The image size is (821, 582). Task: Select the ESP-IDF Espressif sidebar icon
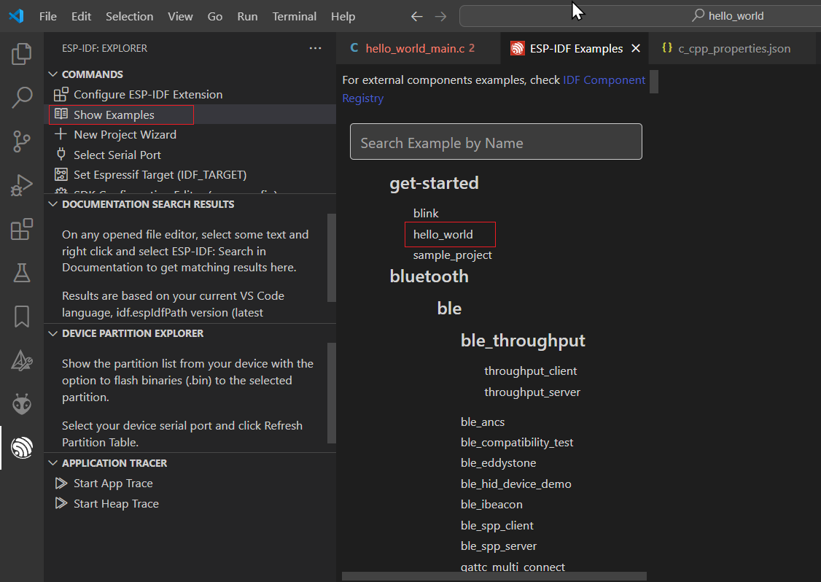[21, 447]
